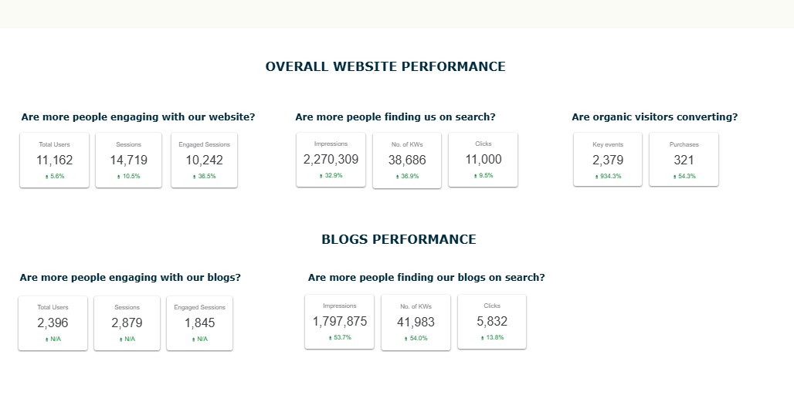Click the up arrow next to 54.3%
This screenshot has height=402, width=794.
pos(674,177)
